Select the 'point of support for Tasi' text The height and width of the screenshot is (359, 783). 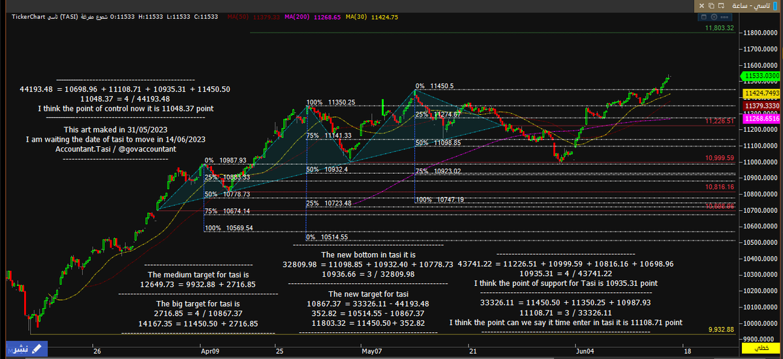pyautogui.click(x=566, y=283)
